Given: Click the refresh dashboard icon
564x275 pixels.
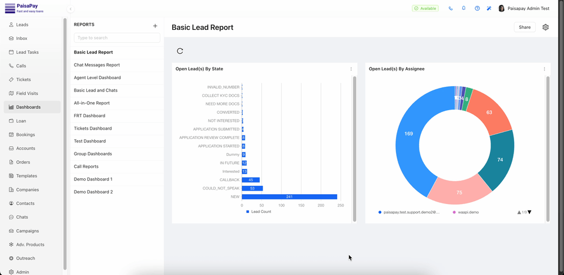Looking at the screenshot, I should [x=180, y=51].
